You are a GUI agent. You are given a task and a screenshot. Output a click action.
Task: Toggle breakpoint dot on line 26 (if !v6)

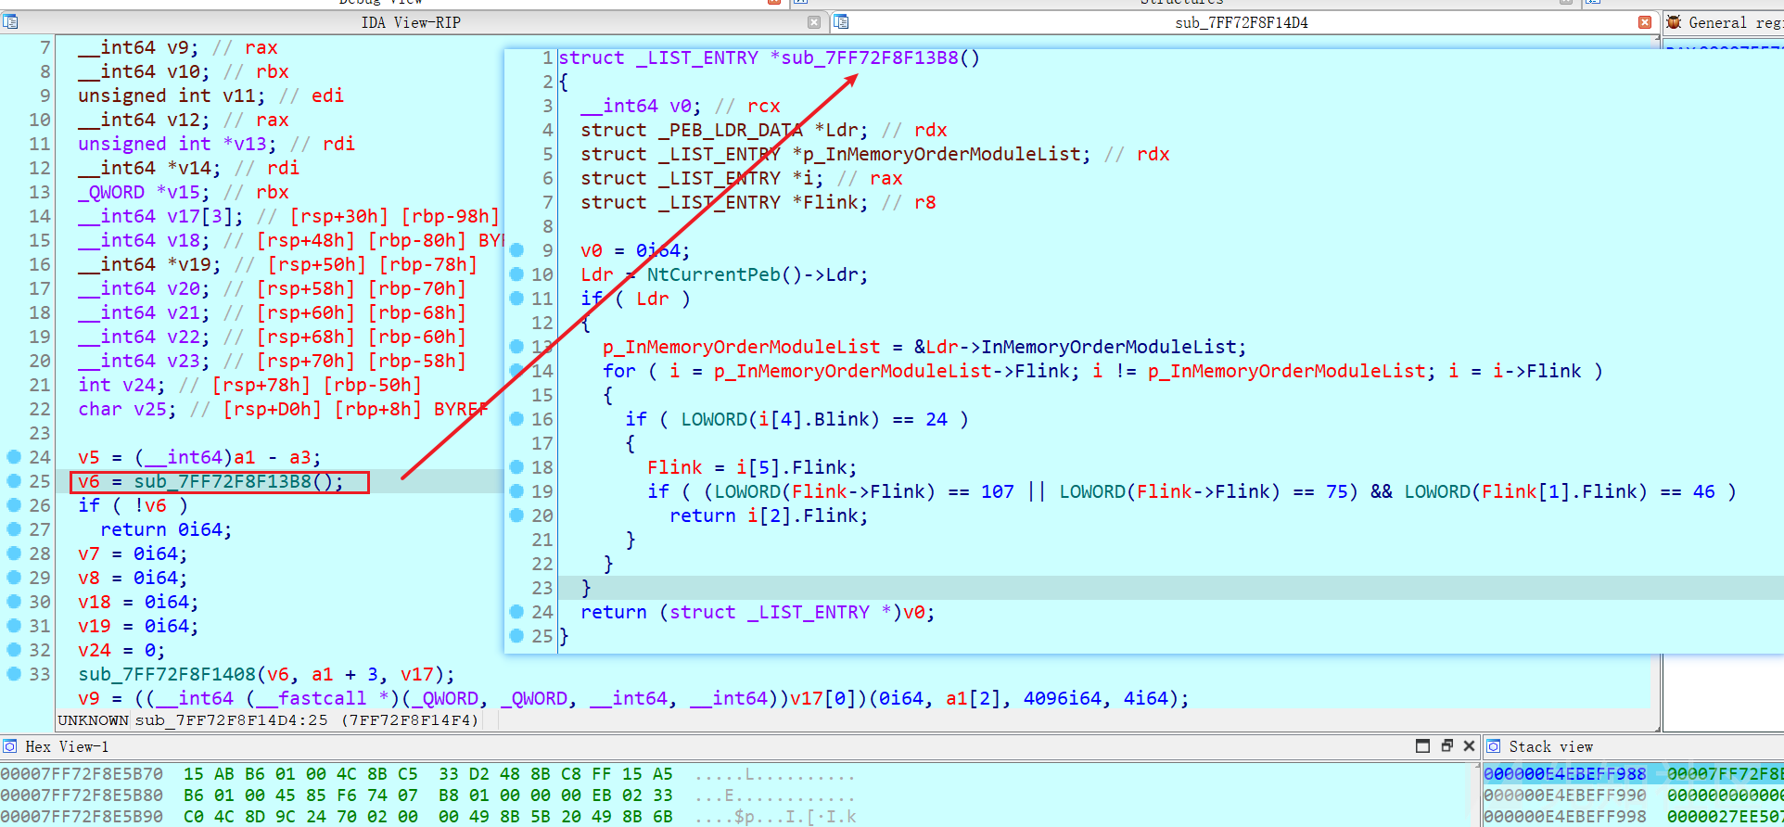click(14, 504)
